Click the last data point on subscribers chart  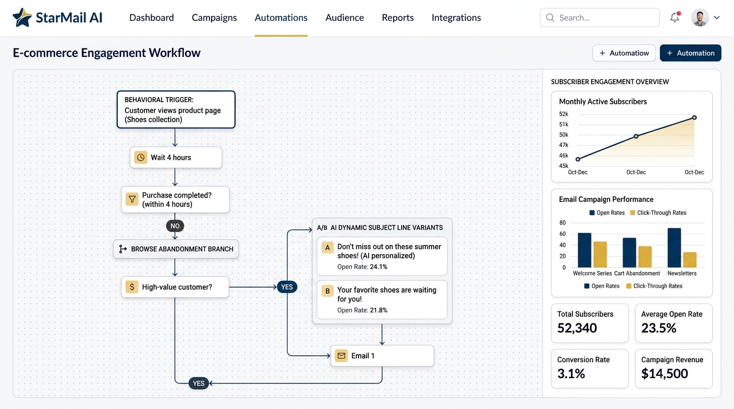coord(695,118)
